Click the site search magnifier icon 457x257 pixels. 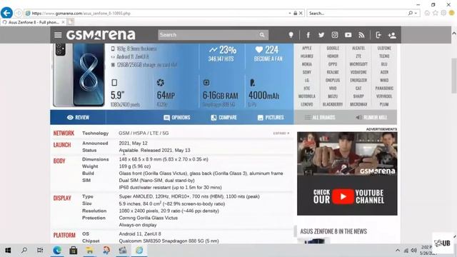pyautogui.click(x=262, y=35)
